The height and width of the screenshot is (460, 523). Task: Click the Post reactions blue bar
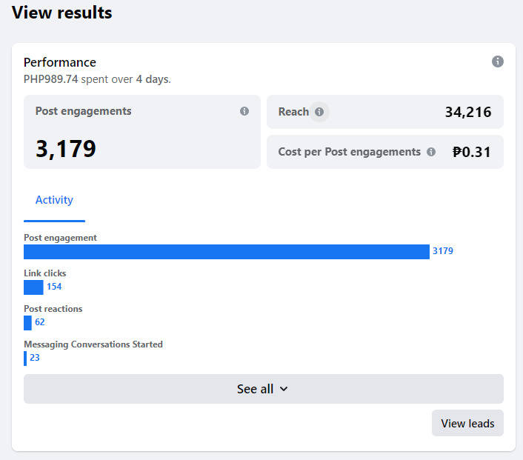(x=27, y=322)
